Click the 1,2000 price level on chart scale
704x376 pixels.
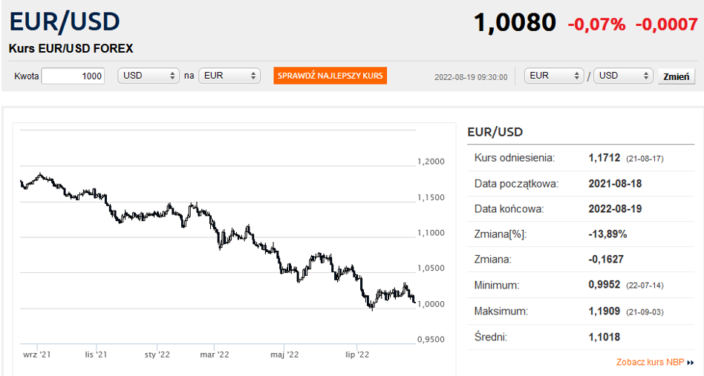click(430, 162)
